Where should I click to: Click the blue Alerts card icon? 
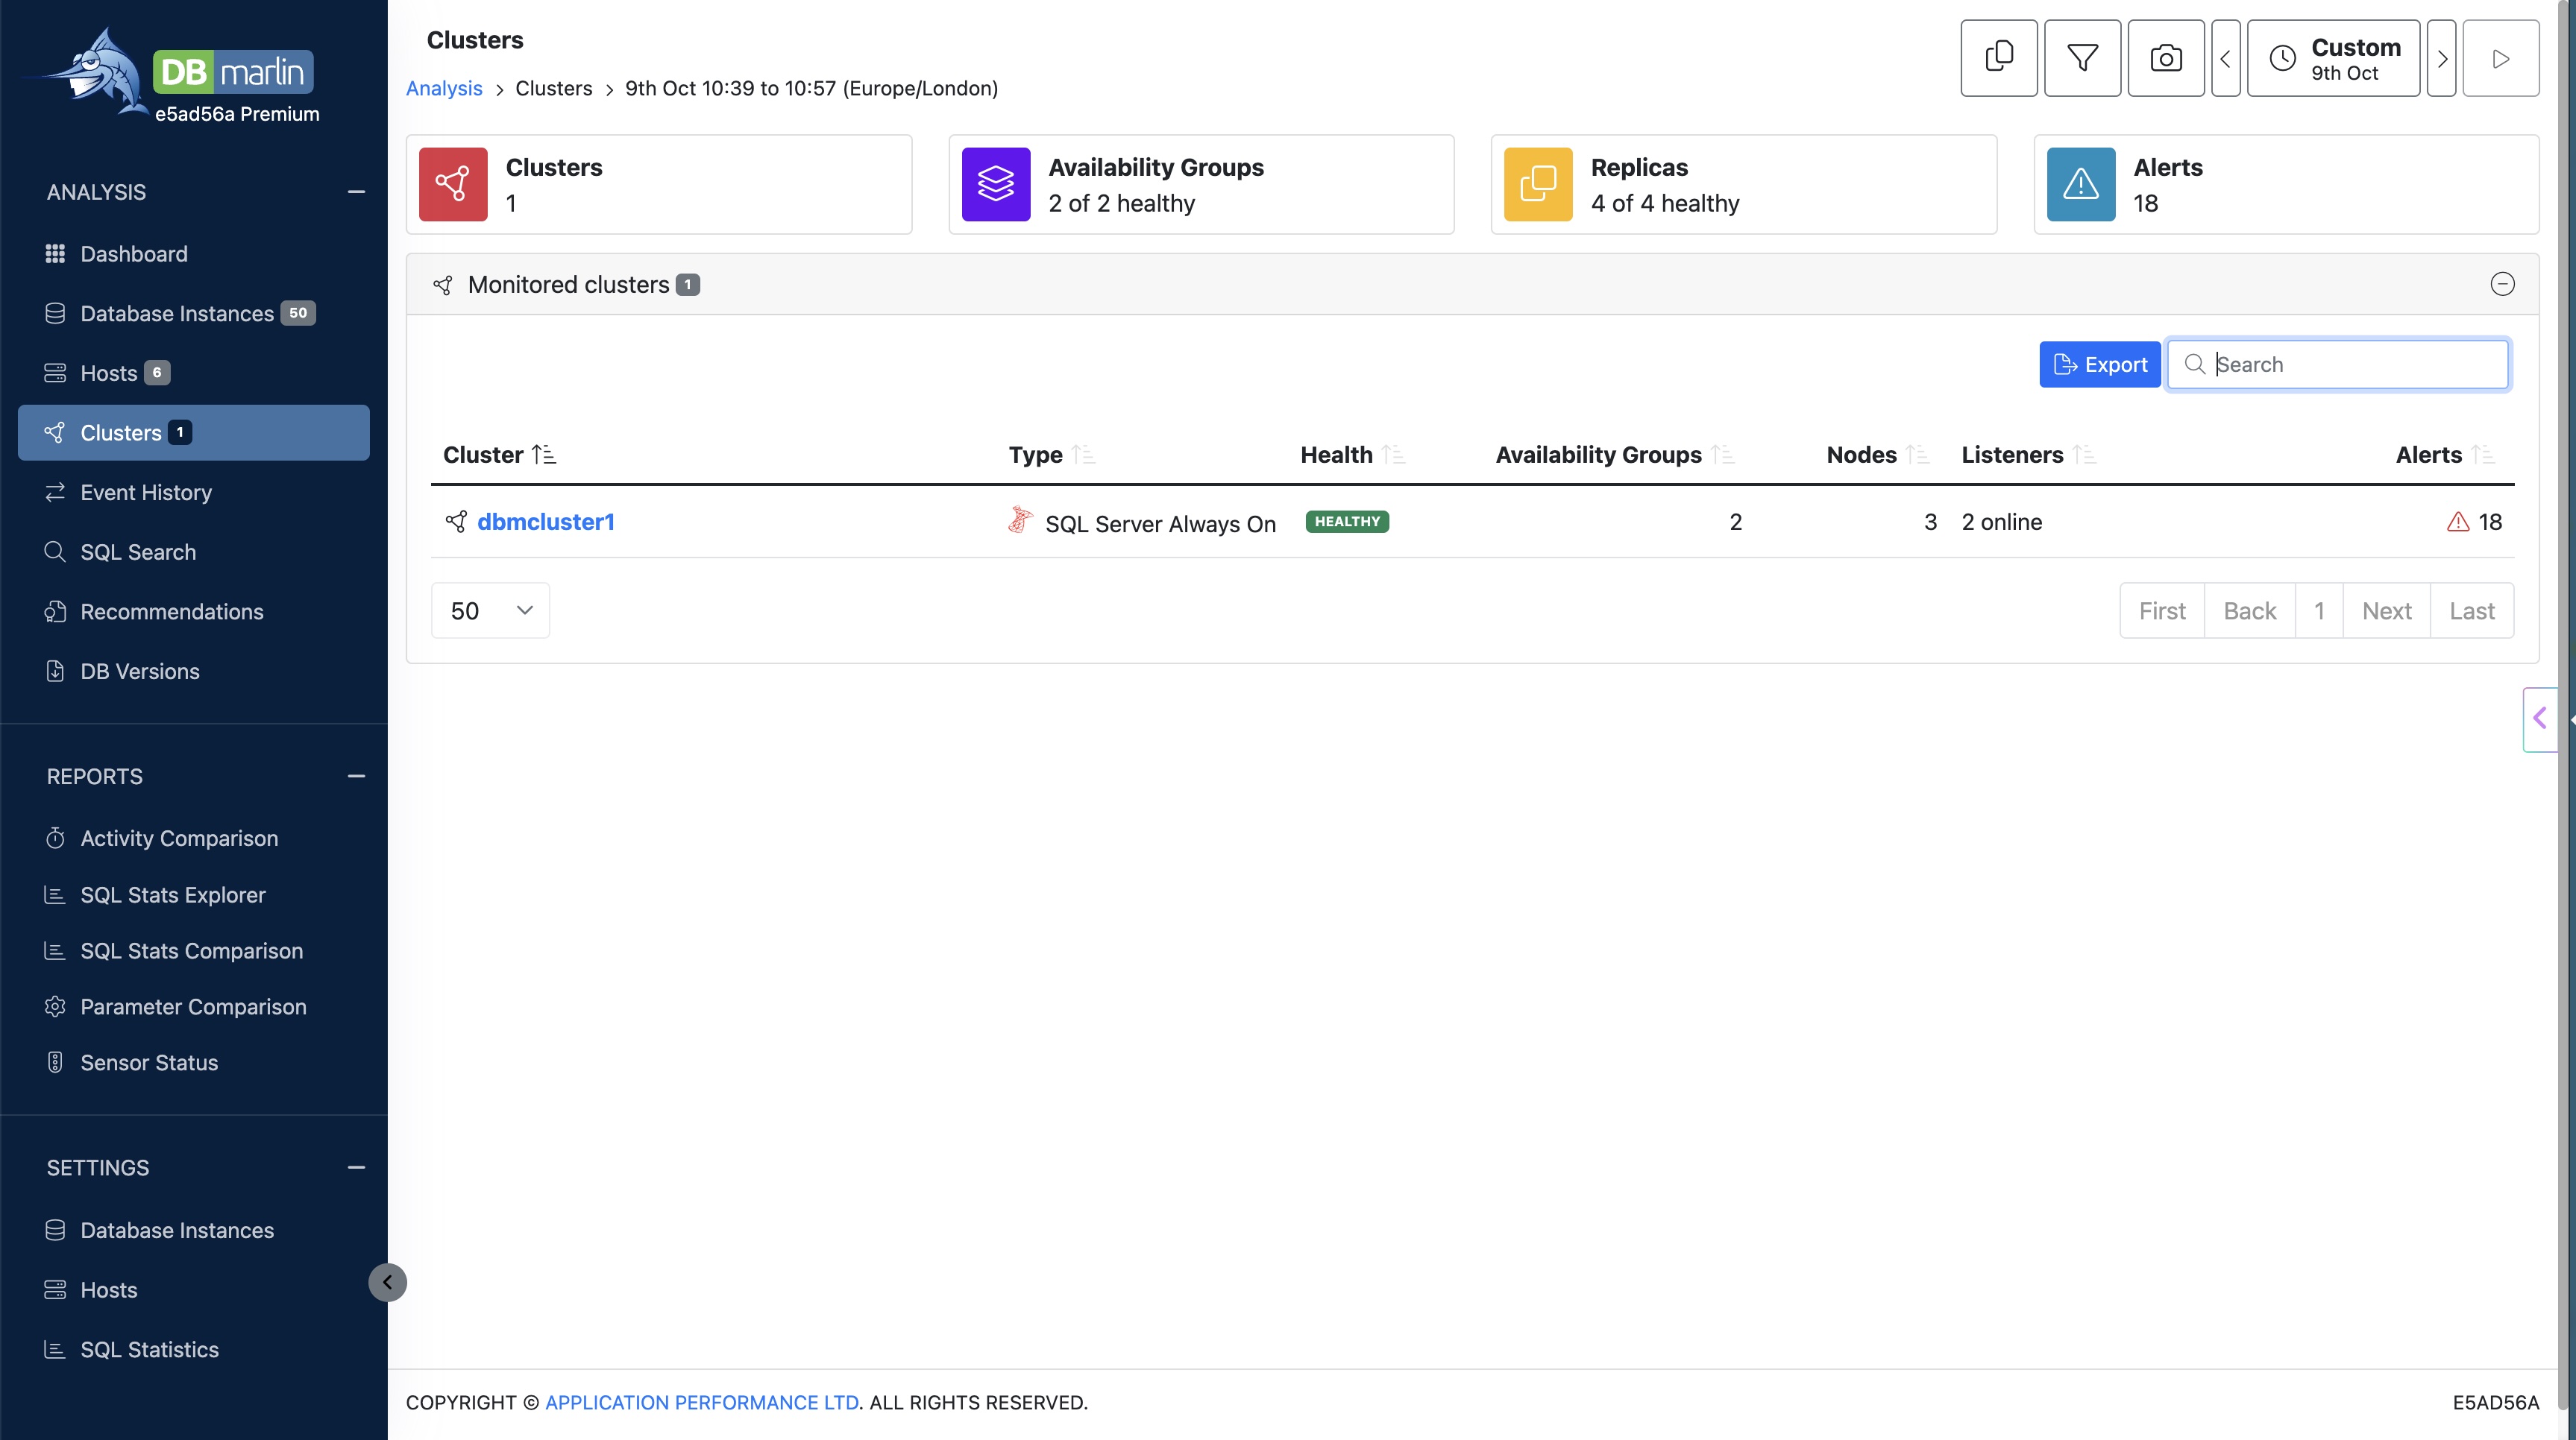point(2081,184)
